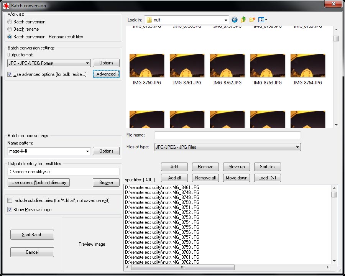Select the Batch rename radio button

[10, 30]
